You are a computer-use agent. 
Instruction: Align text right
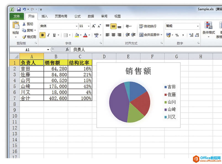pyautogui.click(x=119, y=35)
